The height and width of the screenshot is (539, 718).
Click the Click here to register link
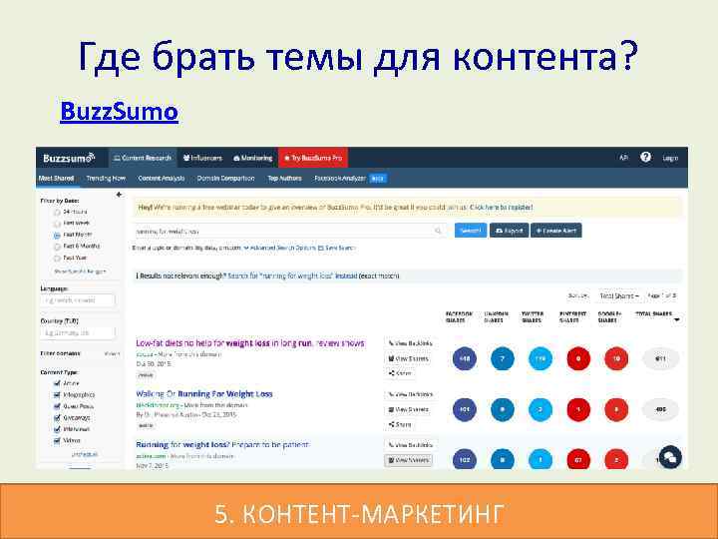[501, 208]
